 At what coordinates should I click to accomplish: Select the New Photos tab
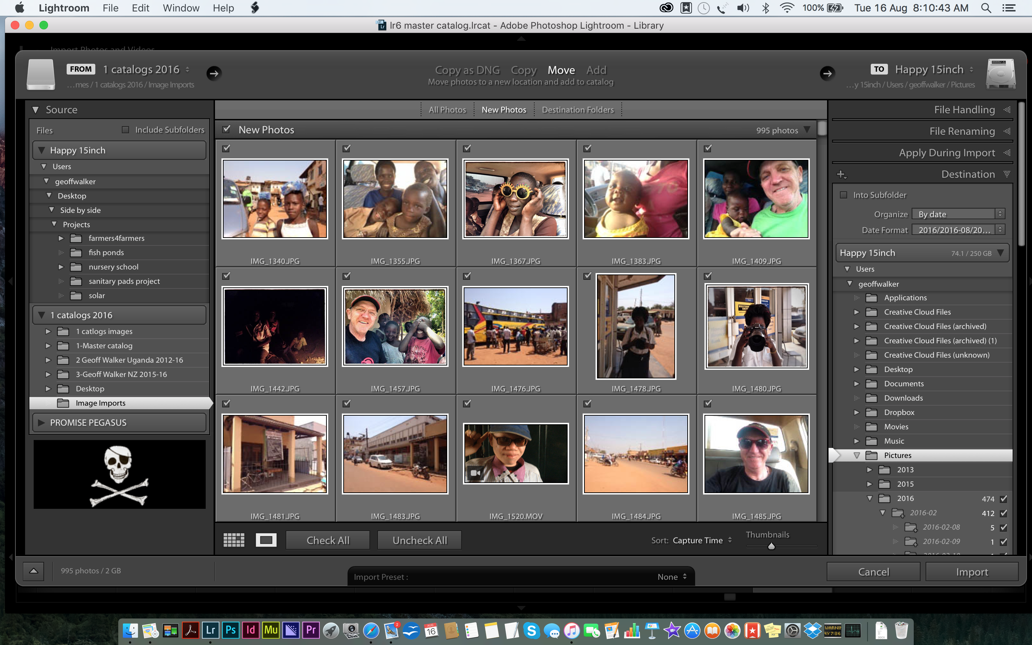[x=504, y=109]
